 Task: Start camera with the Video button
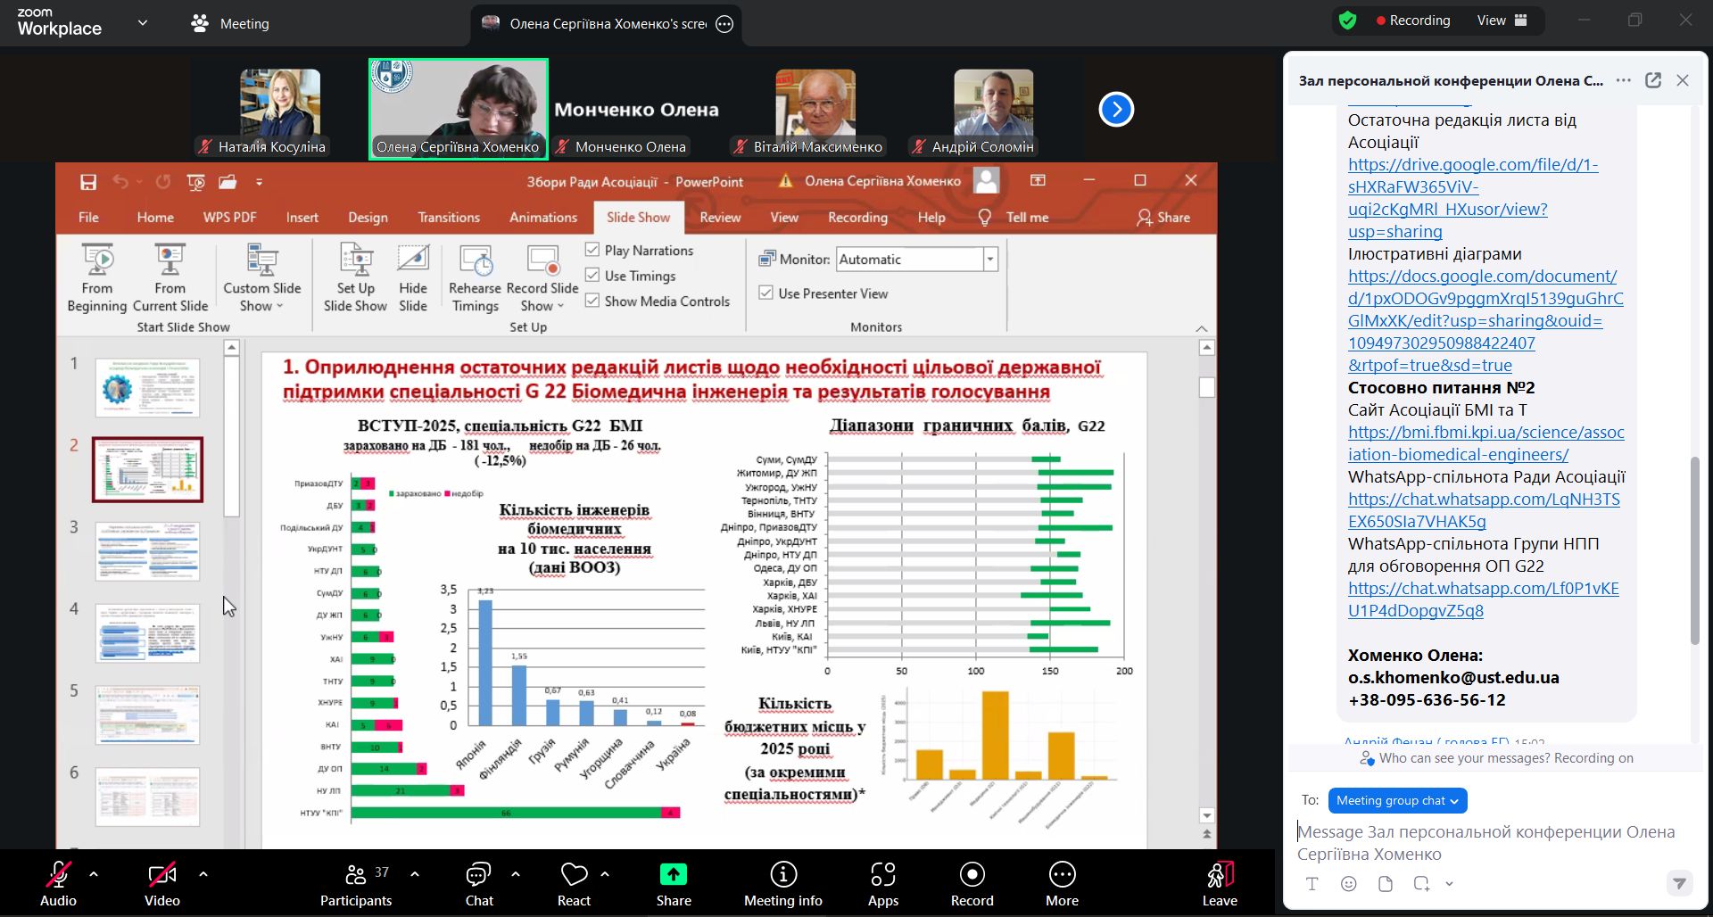161,874
